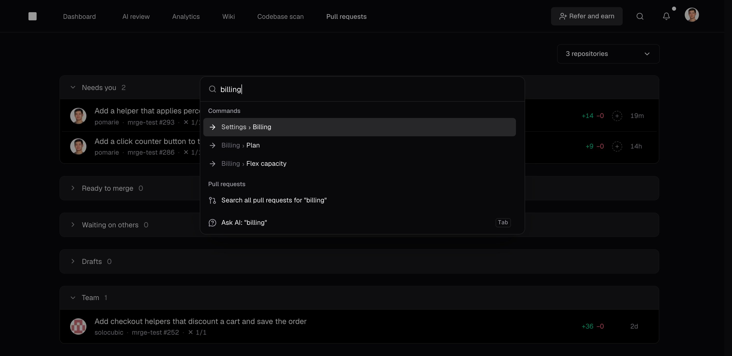The image size is (732, 356).
Task: Expand the Waiting on others section
Action: (x=73, y=225)
